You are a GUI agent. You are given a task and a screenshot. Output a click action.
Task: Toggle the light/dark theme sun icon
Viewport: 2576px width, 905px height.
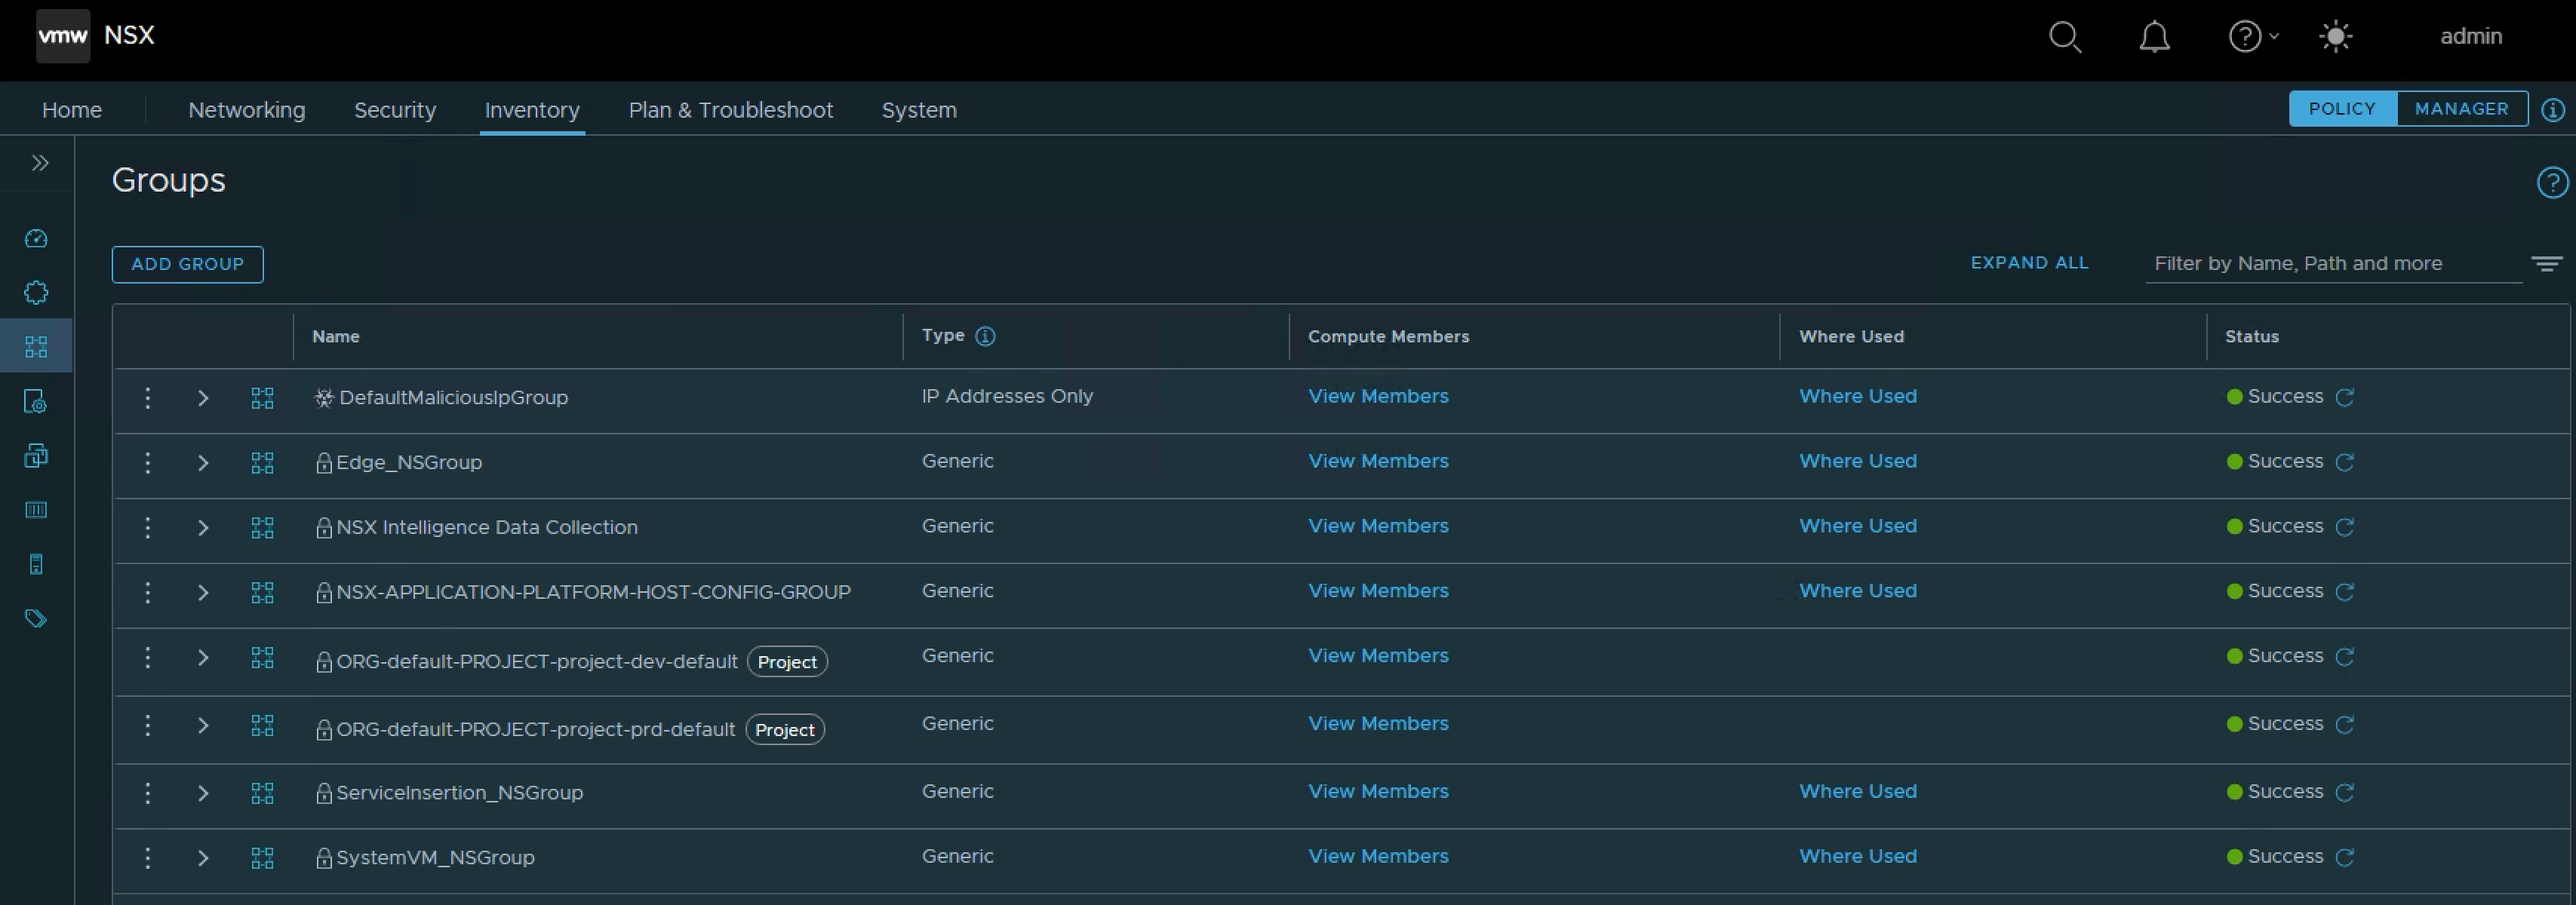tap(2335, 37)
